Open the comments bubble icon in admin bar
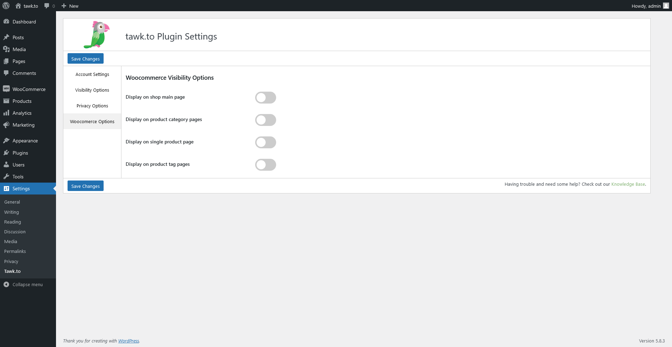 coord(47,6)
